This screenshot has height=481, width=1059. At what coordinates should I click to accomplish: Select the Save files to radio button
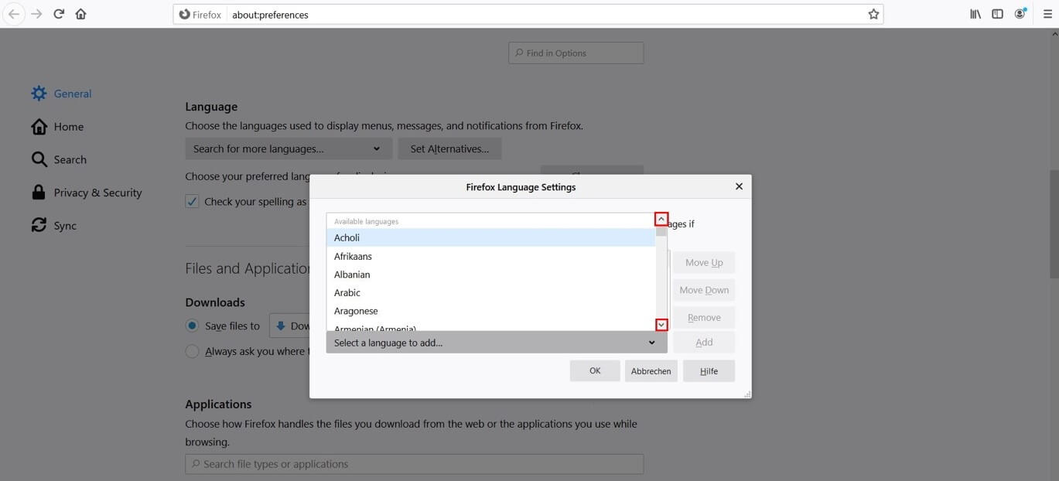tap(192, 326)
